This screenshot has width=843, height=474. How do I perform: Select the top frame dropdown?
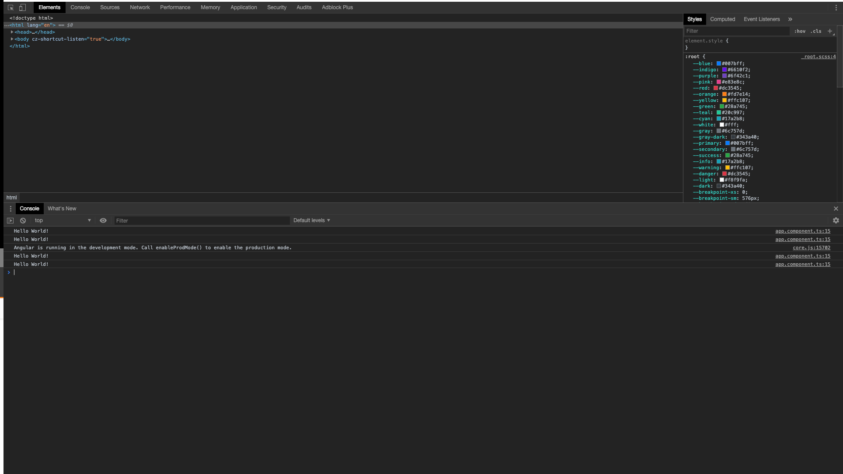coord(63,220)
